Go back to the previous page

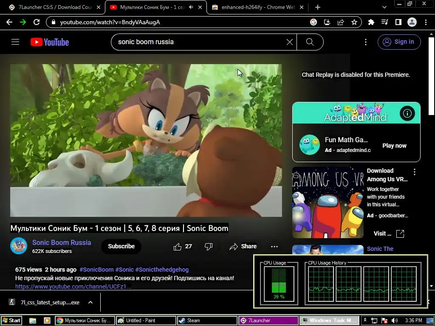click(9, 22)
